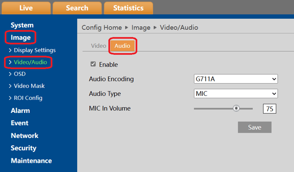Click the breadcrumb arrow after Config Home

point(126,28)
